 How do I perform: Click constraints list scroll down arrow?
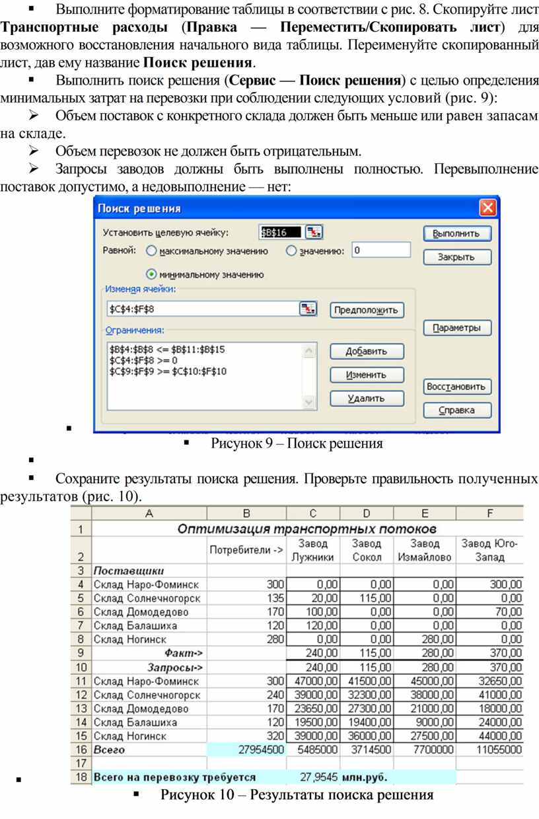coord(309,402)
